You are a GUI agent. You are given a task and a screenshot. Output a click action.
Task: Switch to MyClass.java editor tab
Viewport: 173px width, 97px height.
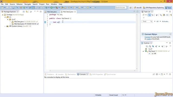(52, 12)
